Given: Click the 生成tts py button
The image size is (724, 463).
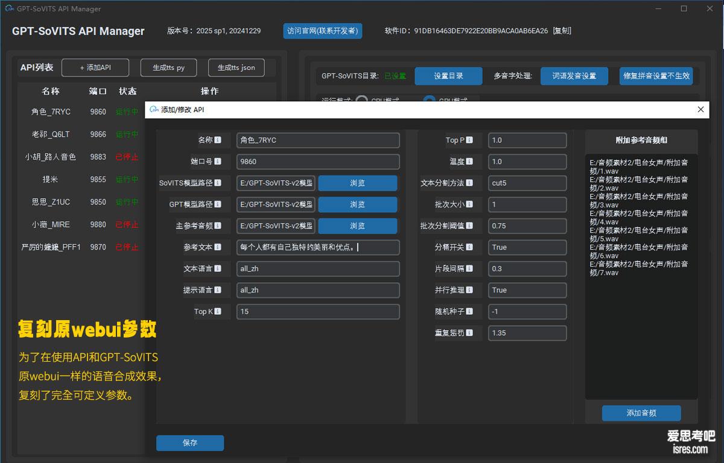Looking at the screenshot, I should point(168,68).
